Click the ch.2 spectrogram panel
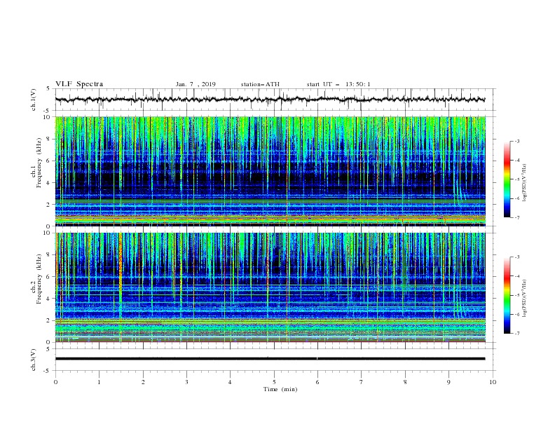 click(270, 287)
